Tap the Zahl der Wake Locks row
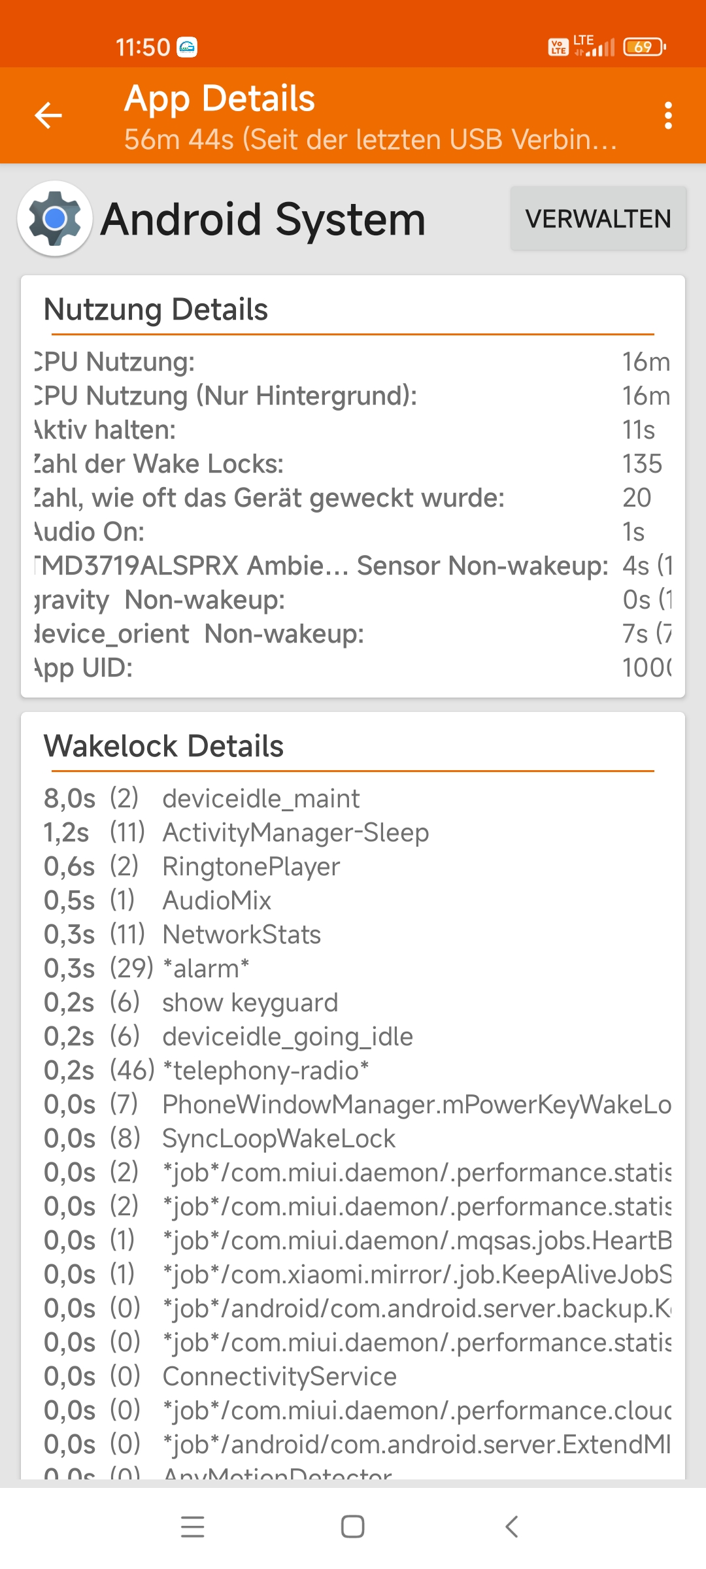 (353, 464)
